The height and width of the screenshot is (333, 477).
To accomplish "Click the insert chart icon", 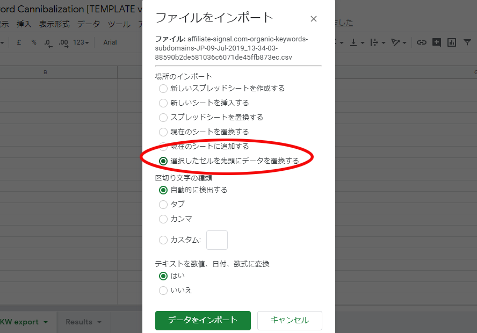I will (452, 42).
